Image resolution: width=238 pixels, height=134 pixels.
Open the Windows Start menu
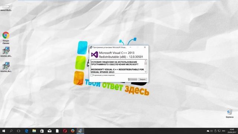pos(4,131)
